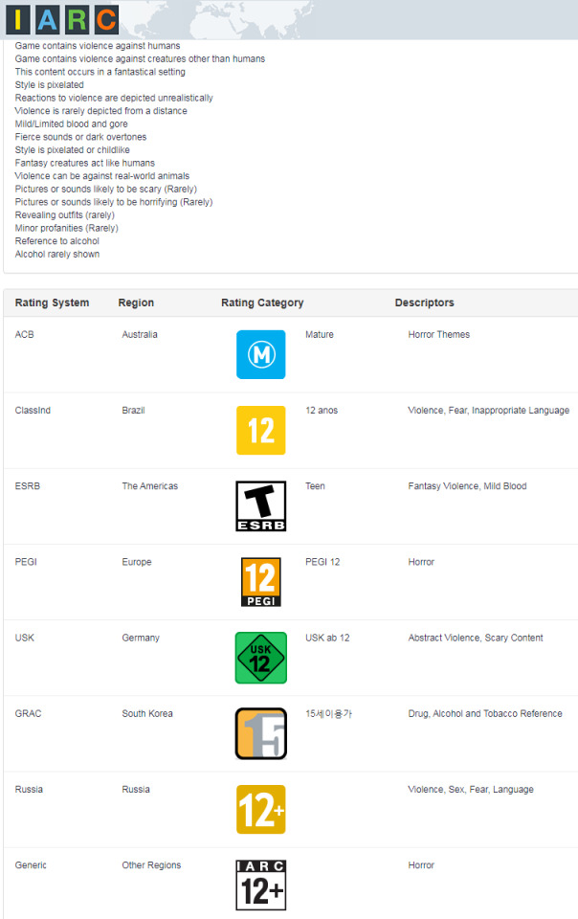Click Abstract Violence, Scary Content descriptor
The width and height of the screenshot is (578, 919).
click(476, 638)
